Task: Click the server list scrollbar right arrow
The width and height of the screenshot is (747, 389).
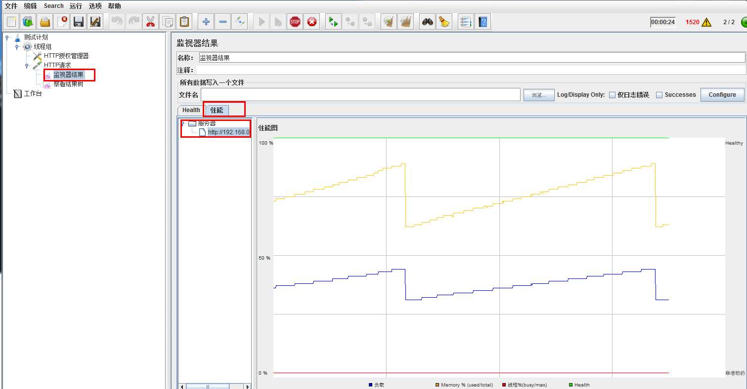Action: click(x=248, y=386)
